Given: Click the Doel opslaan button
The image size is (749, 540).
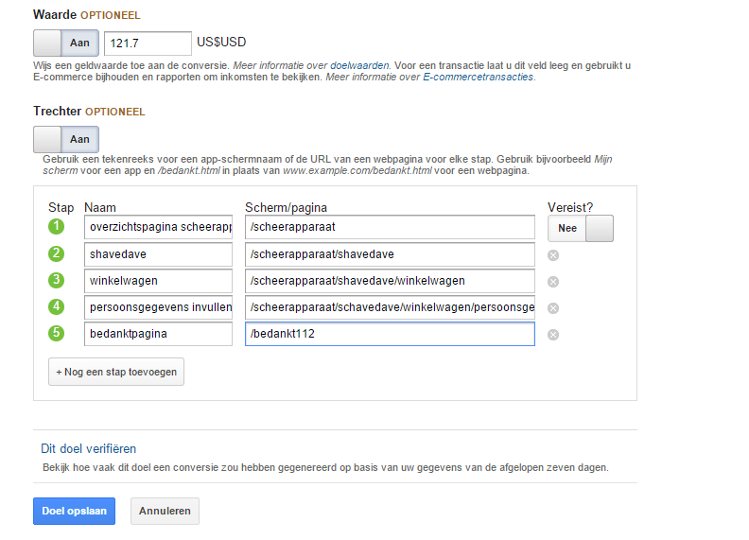Looking at the screenshot, I should tap(74, 511).
